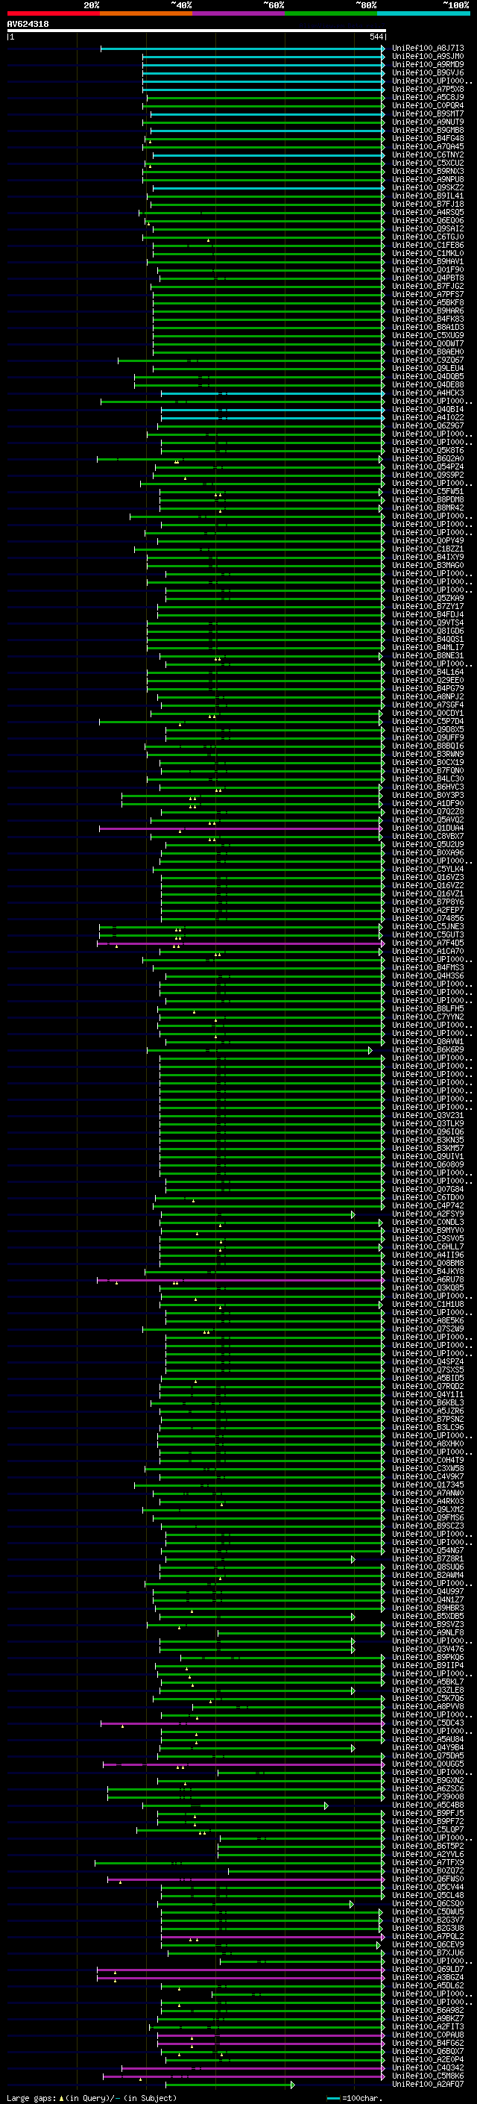Click the purple alignment bar for UniRef100_C5M8K6

coord(244,2076)
